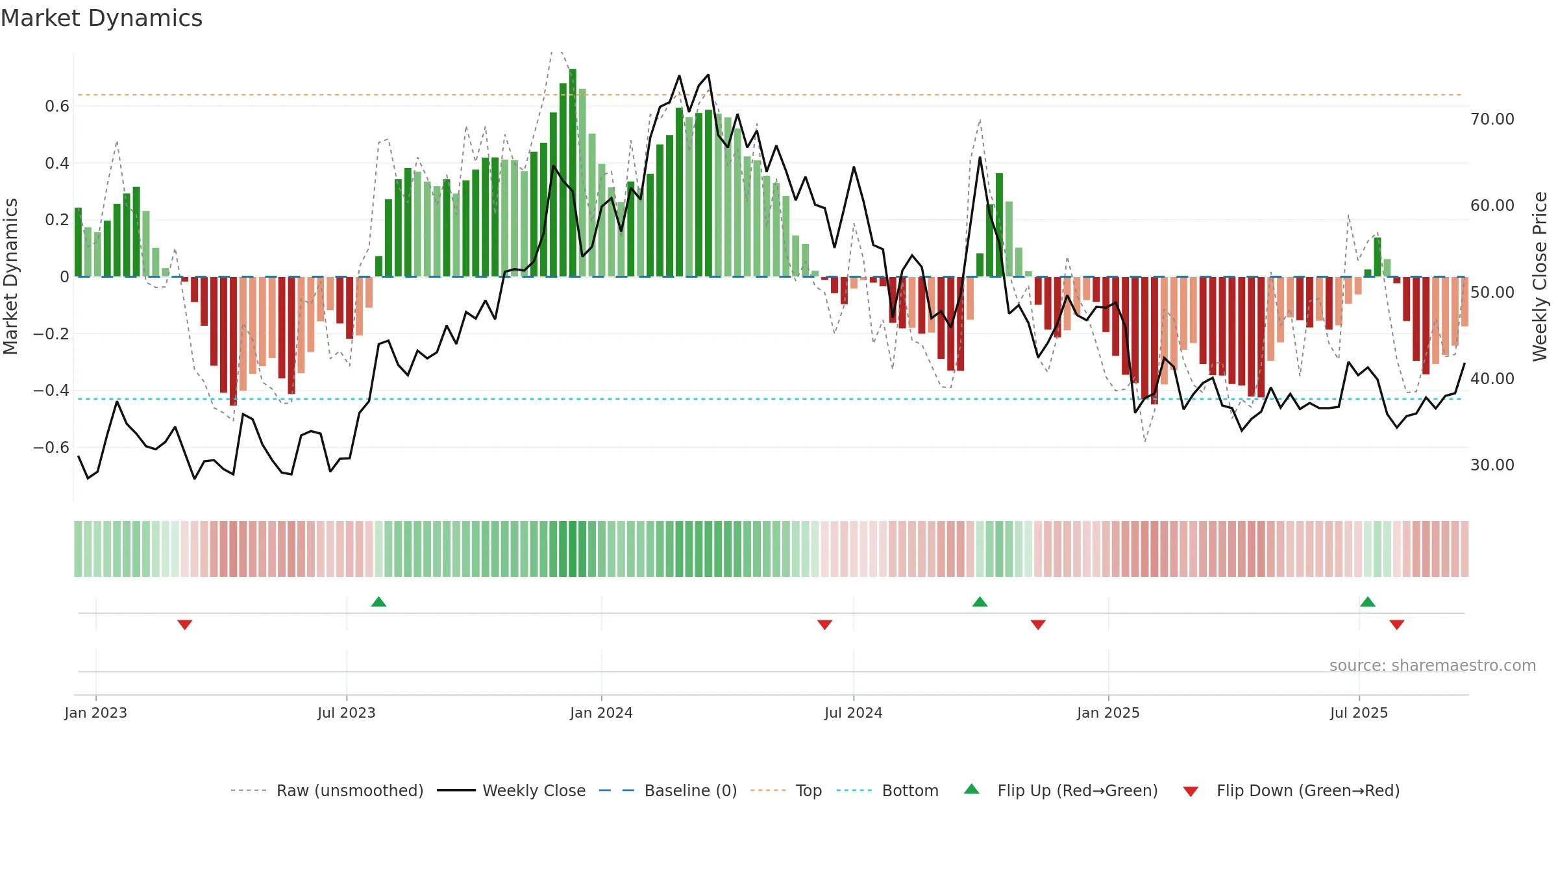
Task: Toggle the Weekly Close legend entry
Action: 512,790
